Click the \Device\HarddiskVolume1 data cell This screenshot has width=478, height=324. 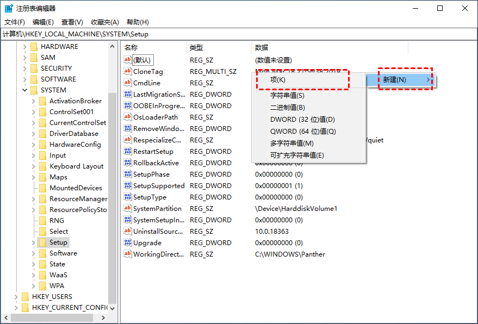(x=296, y=209)
